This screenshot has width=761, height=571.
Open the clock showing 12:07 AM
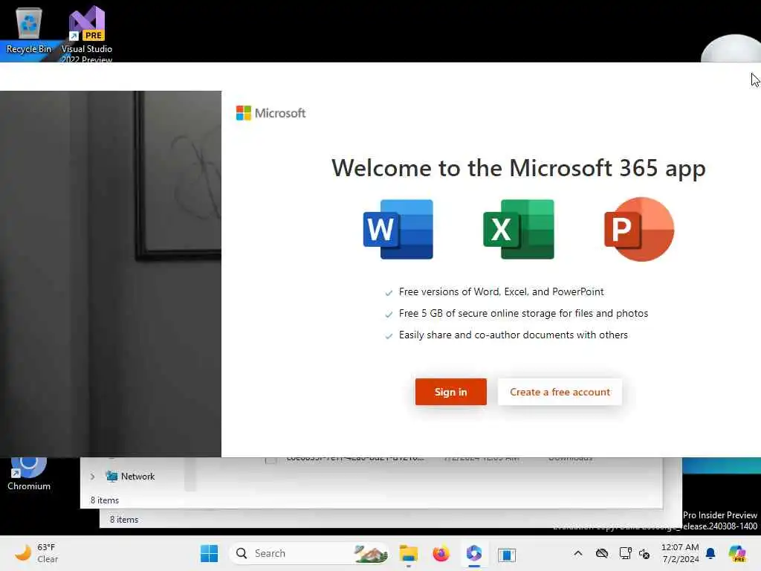680,553
